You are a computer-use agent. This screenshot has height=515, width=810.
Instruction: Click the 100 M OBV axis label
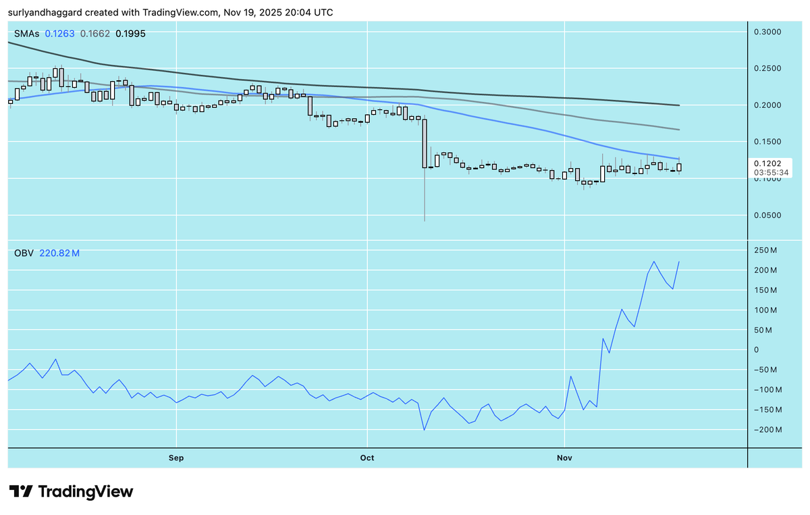[x=765, y=310]
